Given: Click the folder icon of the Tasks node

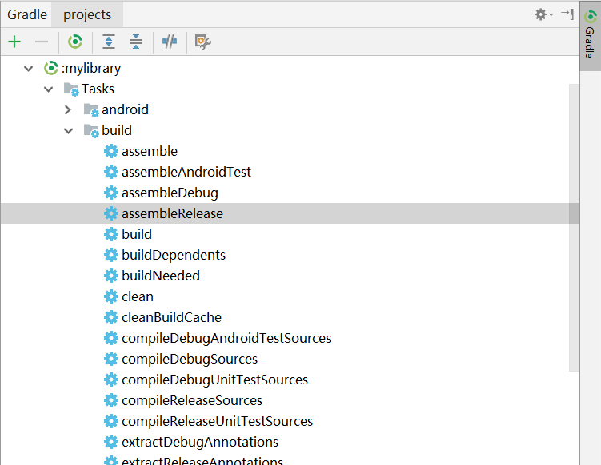Looking at the screenshot, I should (71, 89).
